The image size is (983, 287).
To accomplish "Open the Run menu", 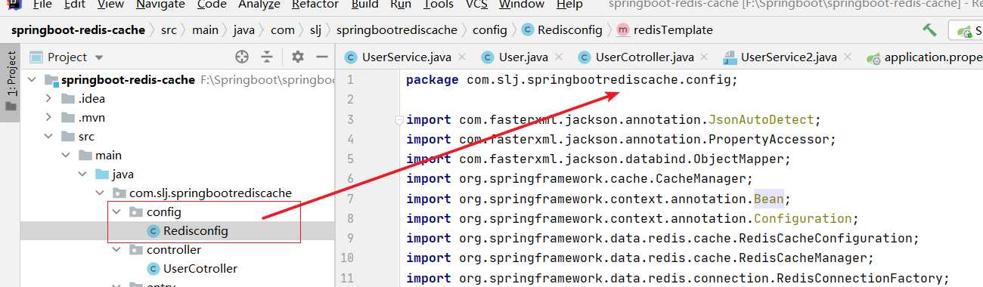I will [401, 5].
